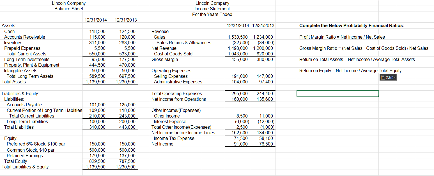Click 2014 Property, Plant & Equipment 444,500
This screenshot has height=176, width=434.
tap(97, 65)
